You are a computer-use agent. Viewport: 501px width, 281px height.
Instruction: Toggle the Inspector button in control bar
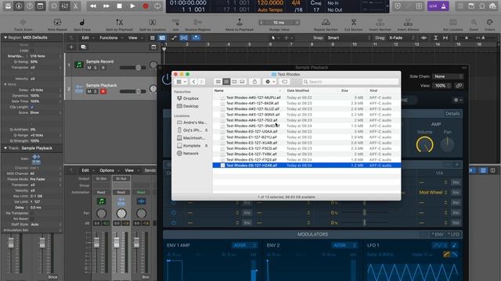pyautogui.click(x=19, y=6)
